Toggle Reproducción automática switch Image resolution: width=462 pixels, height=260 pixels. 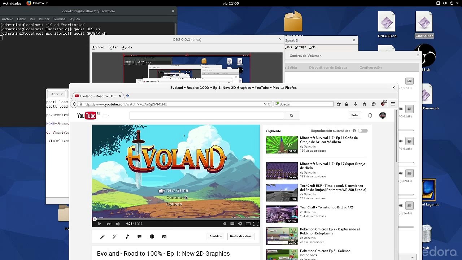point(363,131)
